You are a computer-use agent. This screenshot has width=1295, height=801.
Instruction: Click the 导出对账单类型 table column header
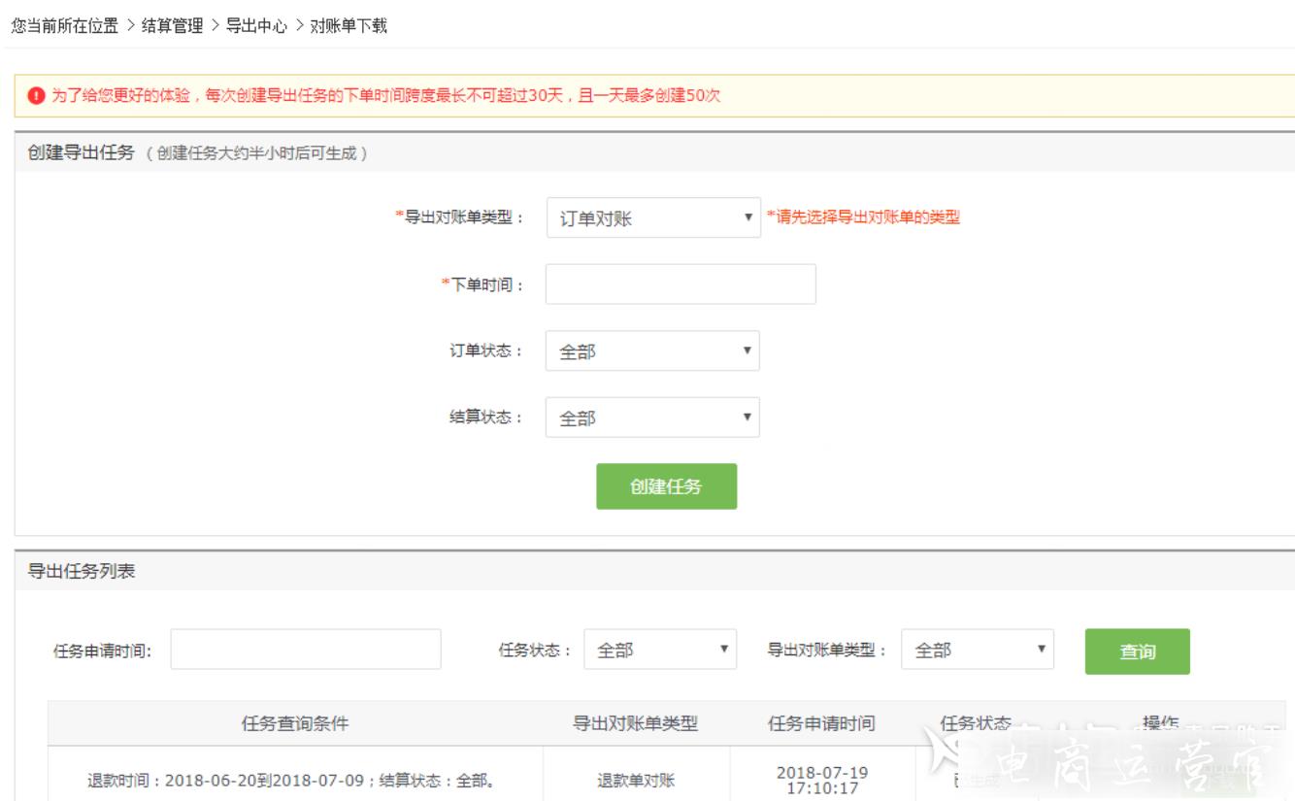tap(636, 723)
